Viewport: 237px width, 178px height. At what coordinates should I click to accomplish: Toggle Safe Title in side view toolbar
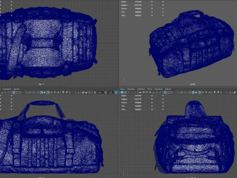(185, 92)
